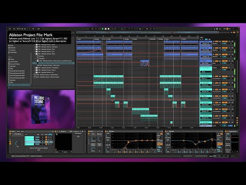Click the Stop button in transport
246x185 pixels.
(x=106, y=29)
